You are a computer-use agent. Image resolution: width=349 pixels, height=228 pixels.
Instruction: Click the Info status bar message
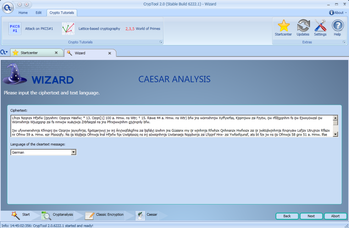[47, 225]
